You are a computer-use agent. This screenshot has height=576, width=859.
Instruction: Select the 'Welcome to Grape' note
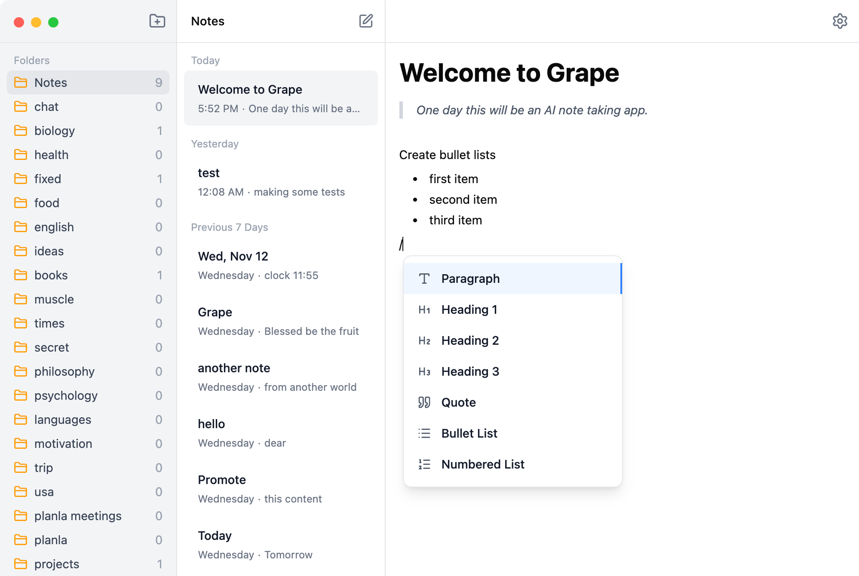[x=281, y=98]
